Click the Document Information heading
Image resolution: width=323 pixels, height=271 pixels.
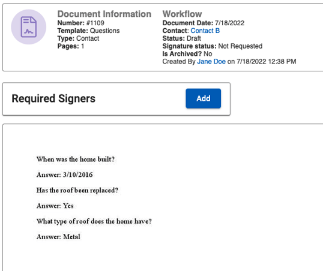[x=104, y=14]
